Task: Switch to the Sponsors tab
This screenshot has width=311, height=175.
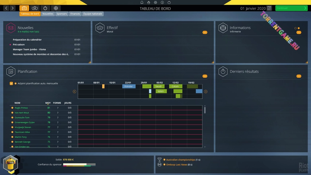Action: (62, 14)
